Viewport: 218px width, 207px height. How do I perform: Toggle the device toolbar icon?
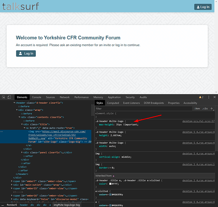[x=9, y=97]
